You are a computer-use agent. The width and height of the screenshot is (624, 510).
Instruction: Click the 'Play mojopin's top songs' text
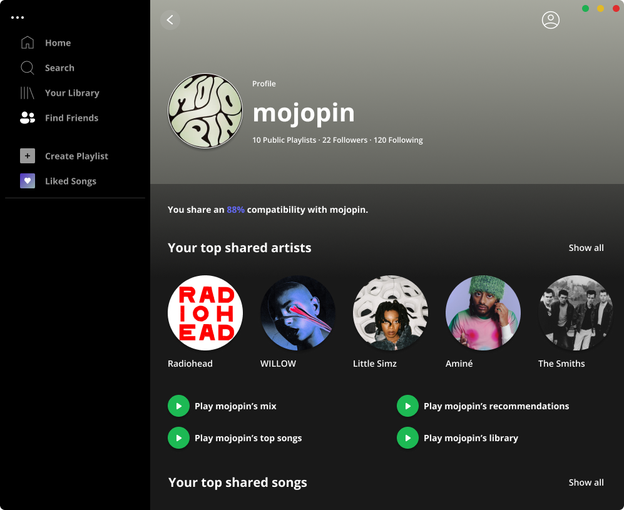click(x=248, y=438)
